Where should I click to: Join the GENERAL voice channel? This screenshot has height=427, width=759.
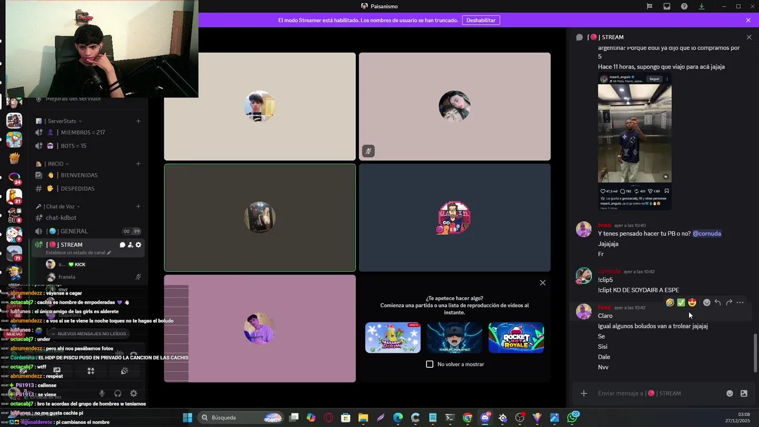click(x=87, y=231)
